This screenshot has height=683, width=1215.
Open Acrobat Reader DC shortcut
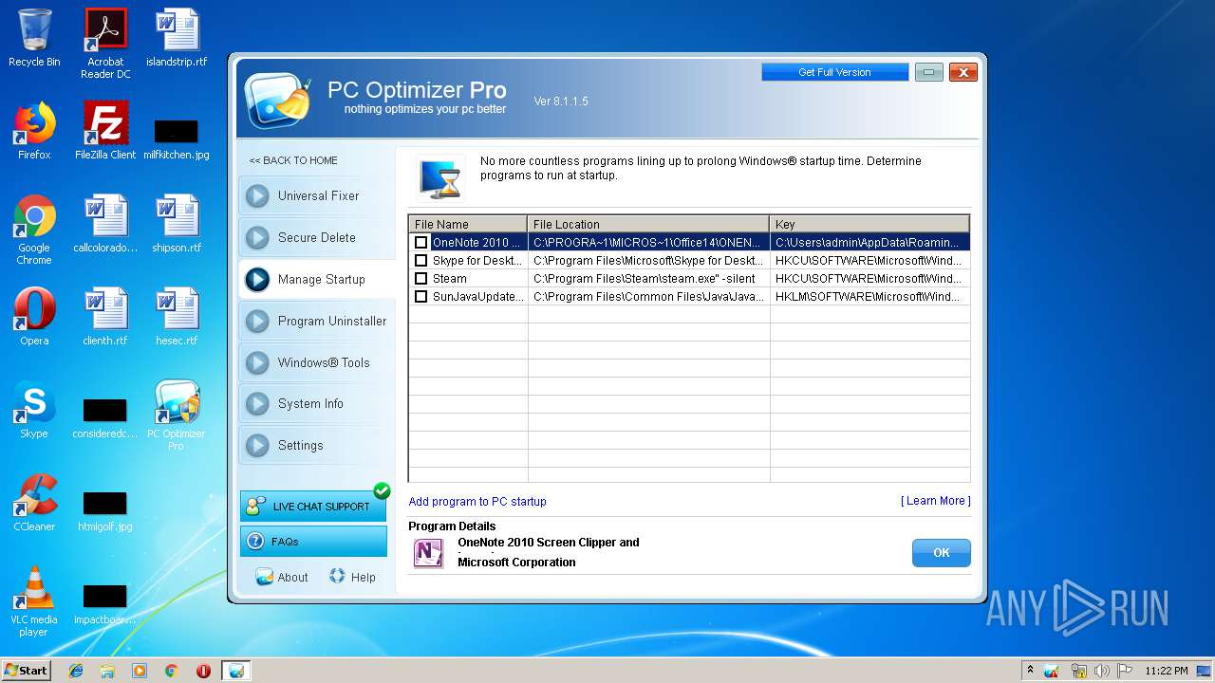105,43
